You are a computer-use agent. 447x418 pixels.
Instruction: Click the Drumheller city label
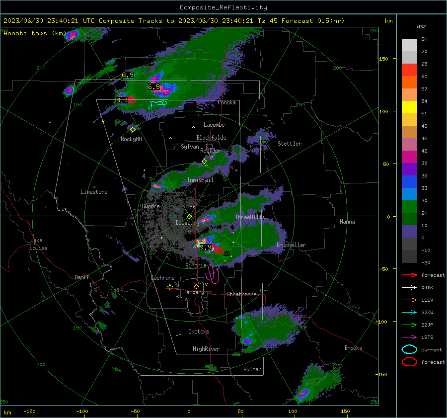(x=291, y=245)
